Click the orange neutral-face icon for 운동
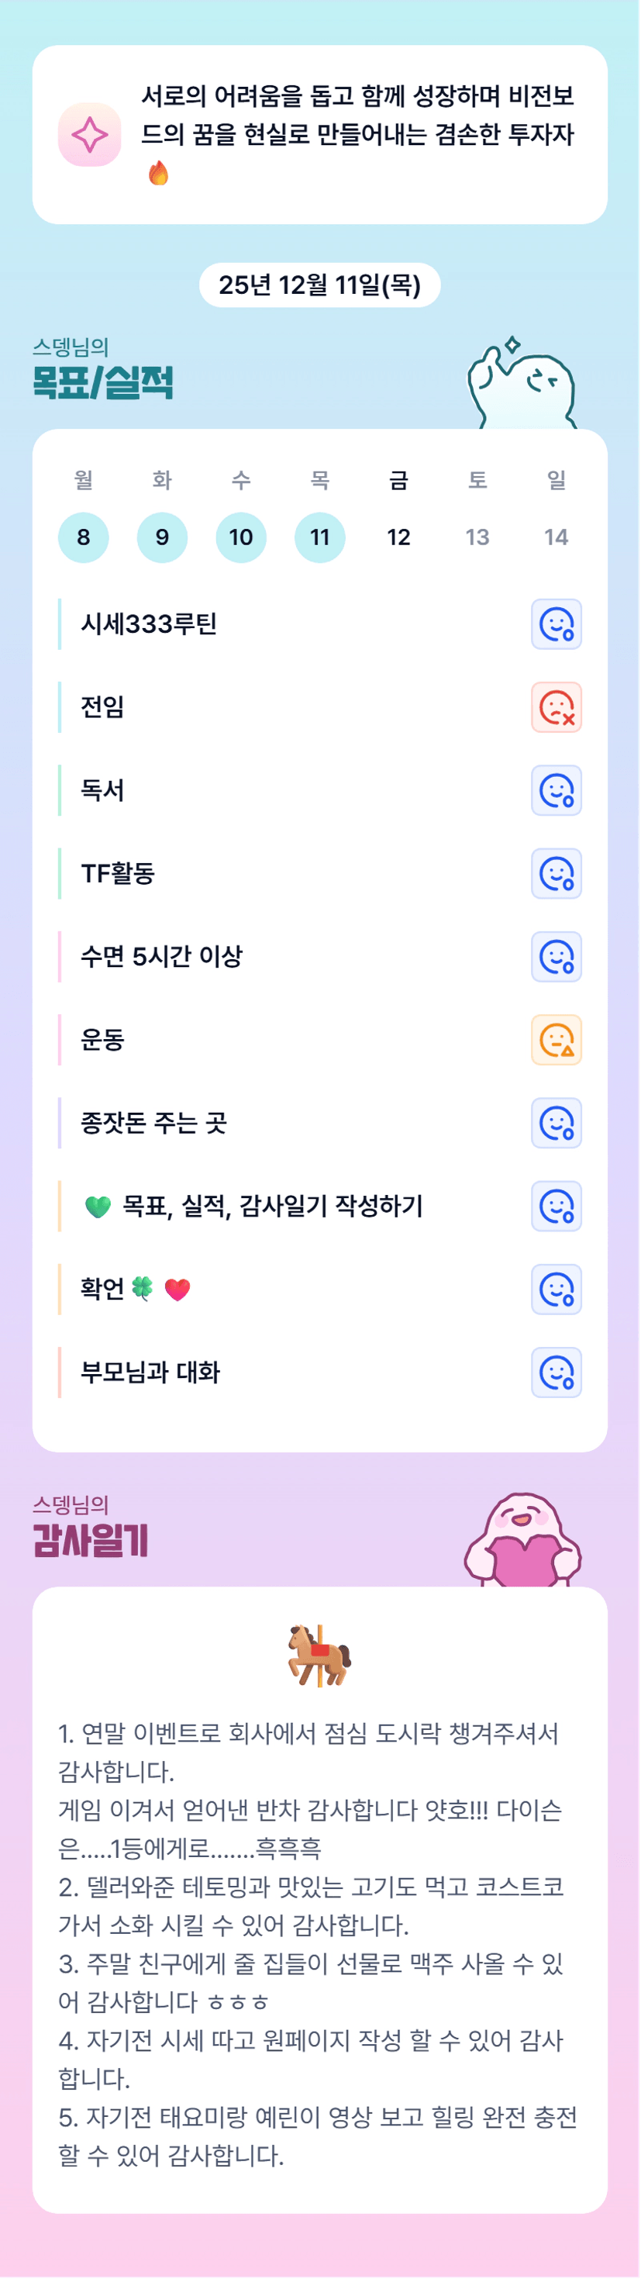 click(x=556, y=1041)
